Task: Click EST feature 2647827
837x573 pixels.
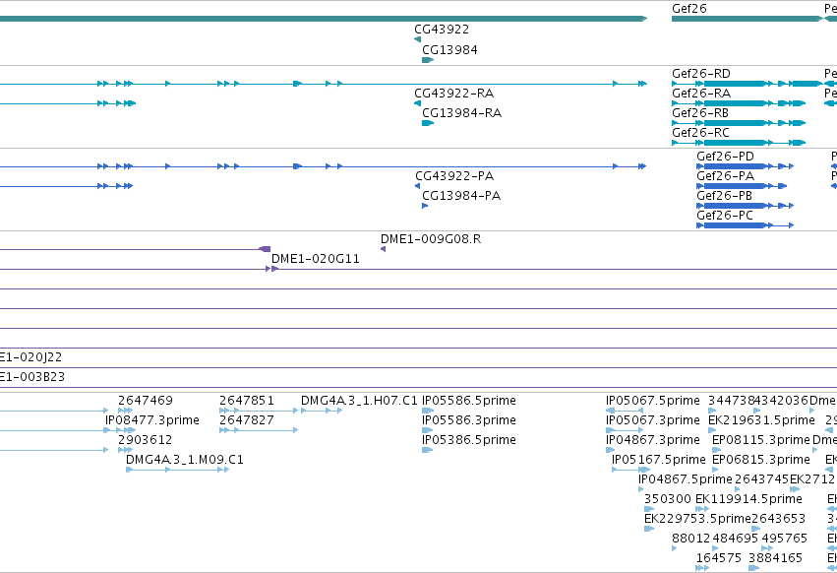Action: (x=259, y=430)
